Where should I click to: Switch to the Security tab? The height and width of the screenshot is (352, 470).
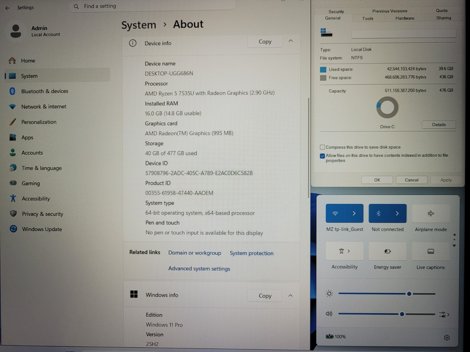point(336,11)
